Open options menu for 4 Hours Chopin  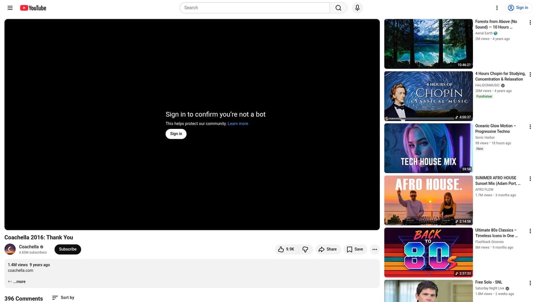pyautogui.click(x=530, y=74)
